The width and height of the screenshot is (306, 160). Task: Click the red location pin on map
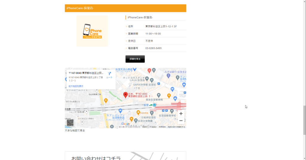pos(126,95)
